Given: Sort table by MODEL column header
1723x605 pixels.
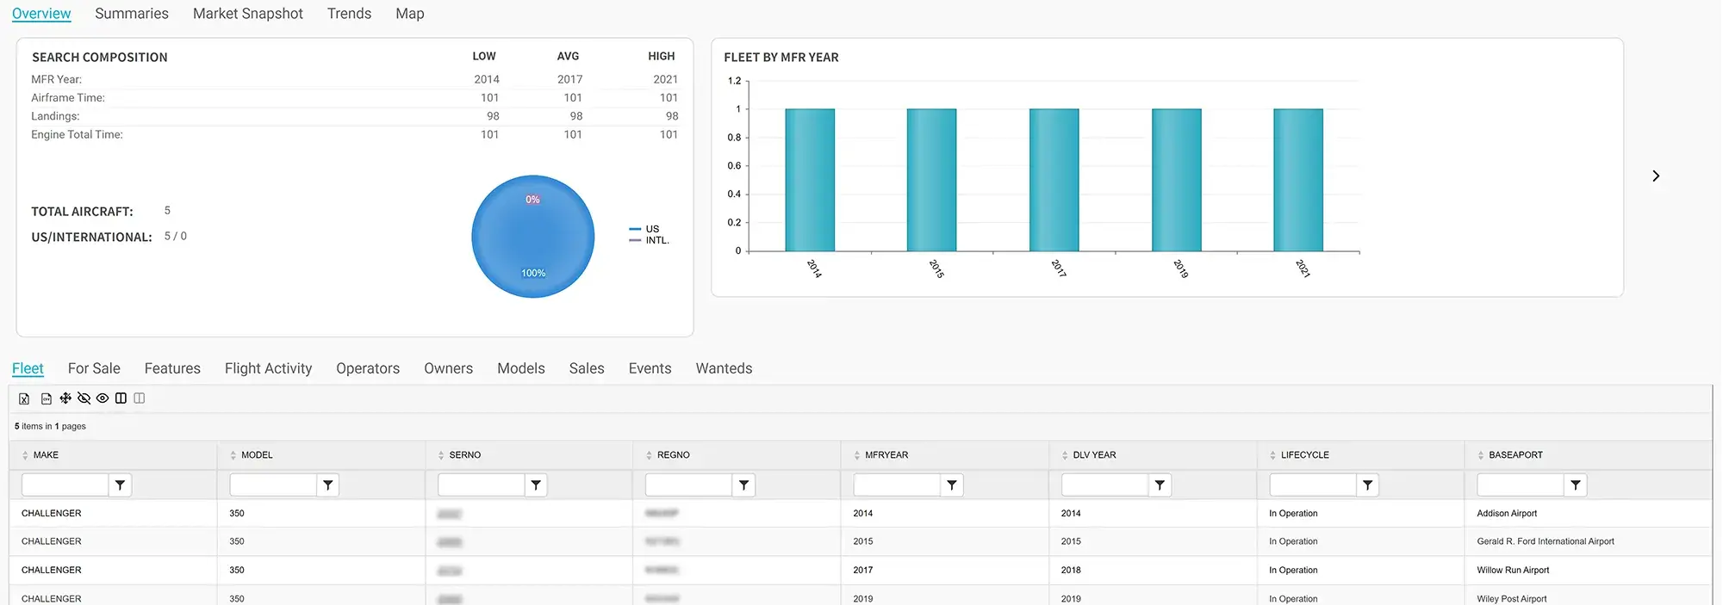Looking at the screenshot, I should (256, 455).
